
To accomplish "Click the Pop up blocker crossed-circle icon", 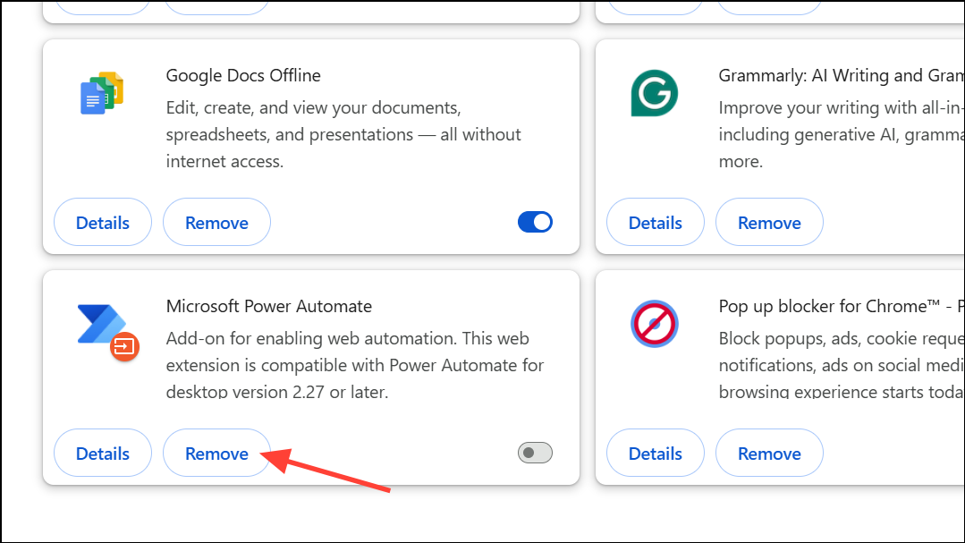I will tap(654, 324).
